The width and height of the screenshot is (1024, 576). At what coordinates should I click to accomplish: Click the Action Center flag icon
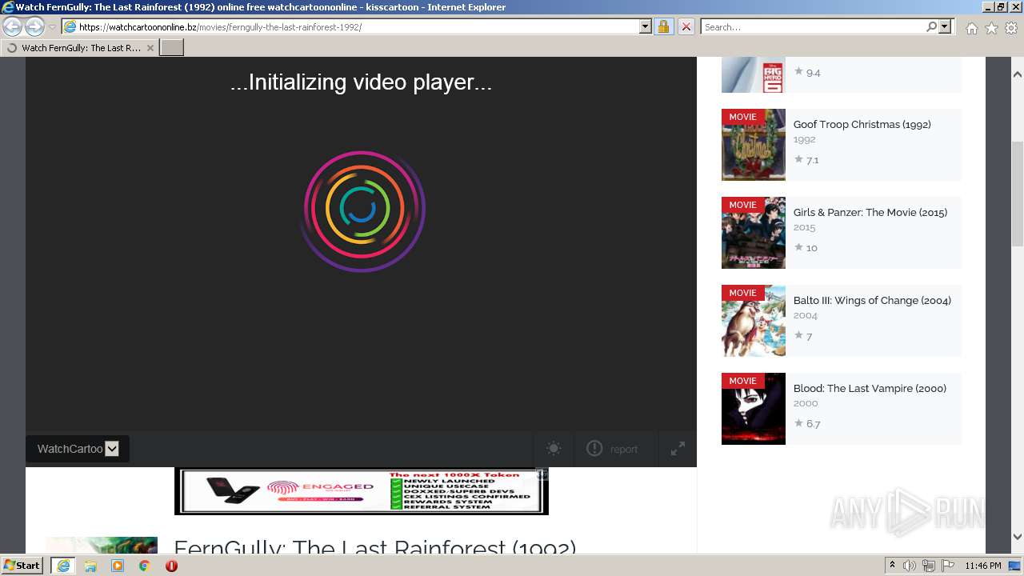(x=948, y=566)
